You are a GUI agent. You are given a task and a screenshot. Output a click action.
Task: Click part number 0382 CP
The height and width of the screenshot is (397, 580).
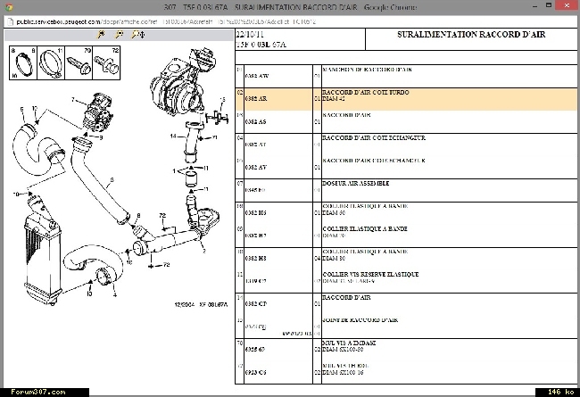(x=256, y=303)
